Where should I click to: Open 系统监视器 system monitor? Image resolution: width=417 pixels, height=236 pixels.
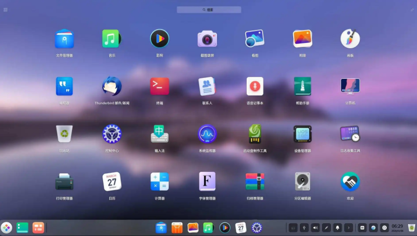click(x=207, y=134)
